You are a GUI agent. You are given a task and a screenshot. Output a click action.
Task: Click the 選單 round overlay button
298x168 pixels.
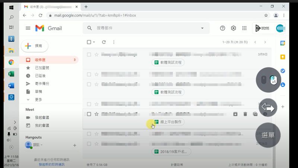pos(268,135)
